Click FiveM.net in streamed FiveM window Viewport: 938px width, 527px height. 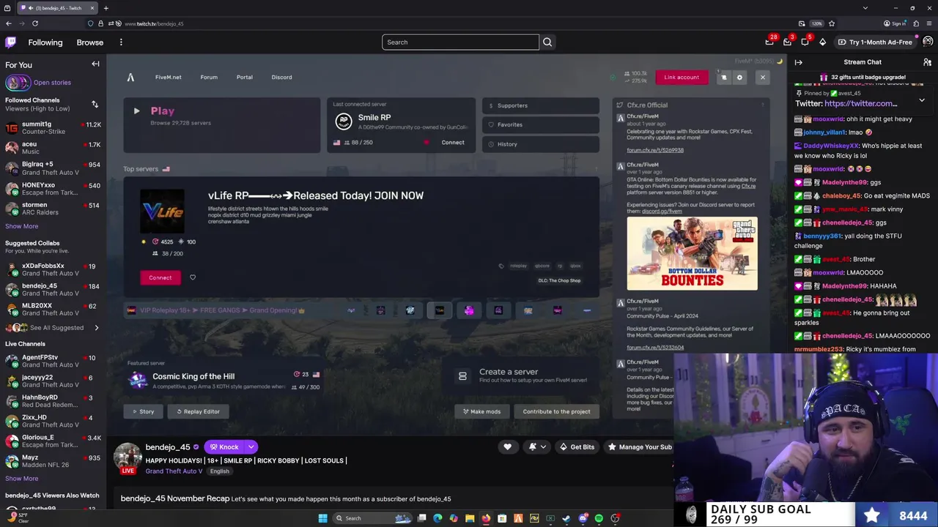tap(168, 77)
